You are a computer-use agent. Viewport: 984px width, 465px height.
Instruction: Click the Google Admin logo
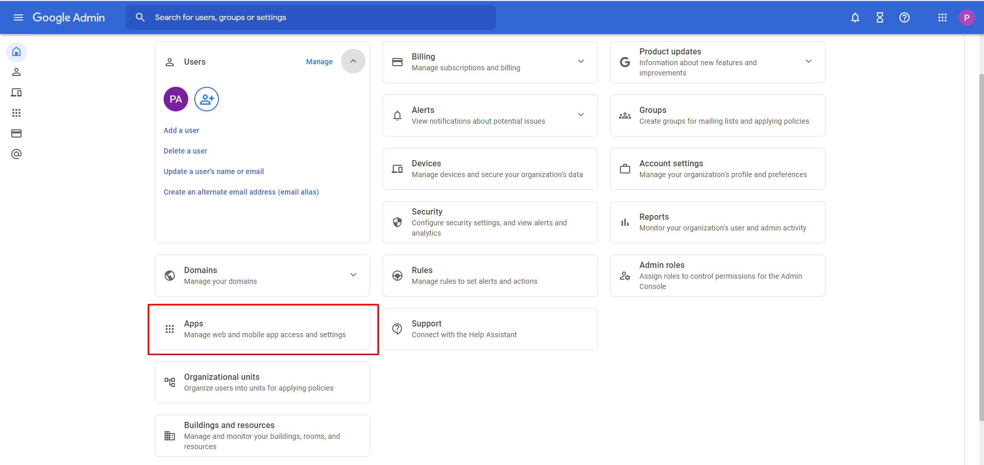coord(69,17)
